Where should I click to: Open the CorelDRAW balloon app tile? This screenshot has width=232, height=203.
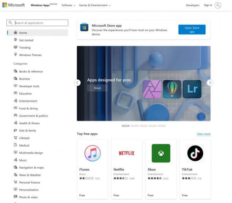172,89
